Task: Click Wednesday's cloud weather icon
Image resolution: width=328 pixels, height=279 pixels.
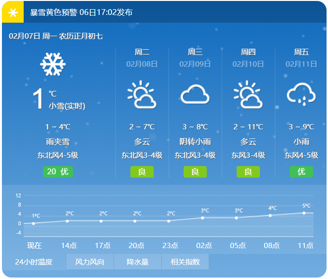Action: (x=195, y=95)
